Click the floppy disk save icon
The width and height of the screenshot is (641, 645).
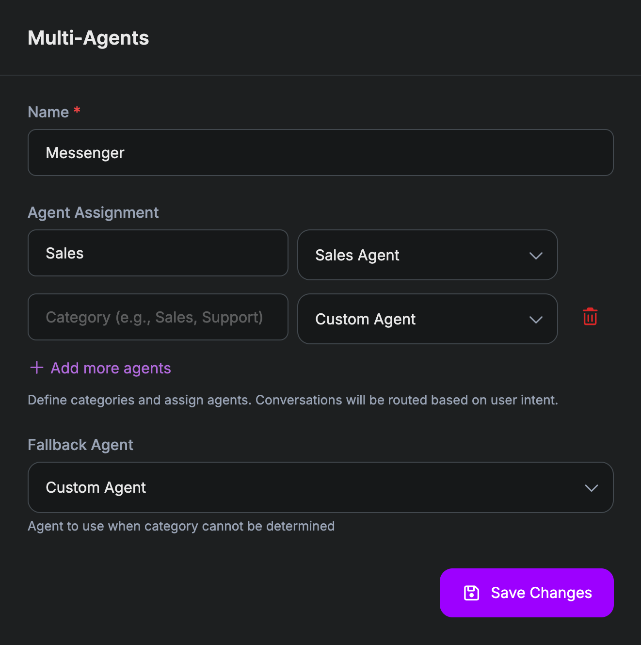[x=471, y=593]
